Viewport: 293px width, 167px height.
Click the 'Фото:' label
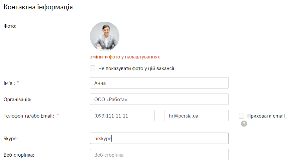point(10,25)
